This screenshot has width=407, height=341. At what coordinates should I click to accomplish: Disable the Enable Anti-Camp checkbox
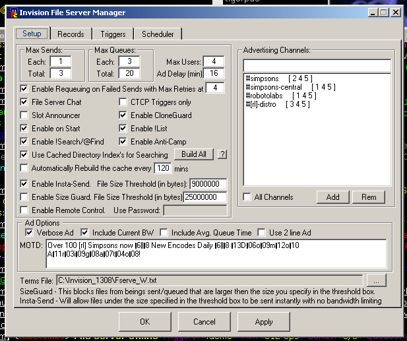coord(124,142)
